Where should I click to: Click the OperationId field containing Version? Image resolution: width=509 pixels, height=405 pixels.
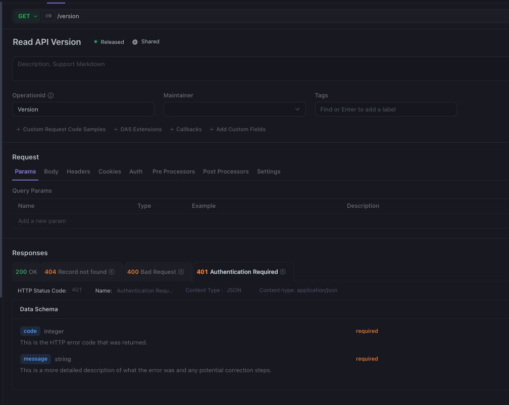[83, 109]
